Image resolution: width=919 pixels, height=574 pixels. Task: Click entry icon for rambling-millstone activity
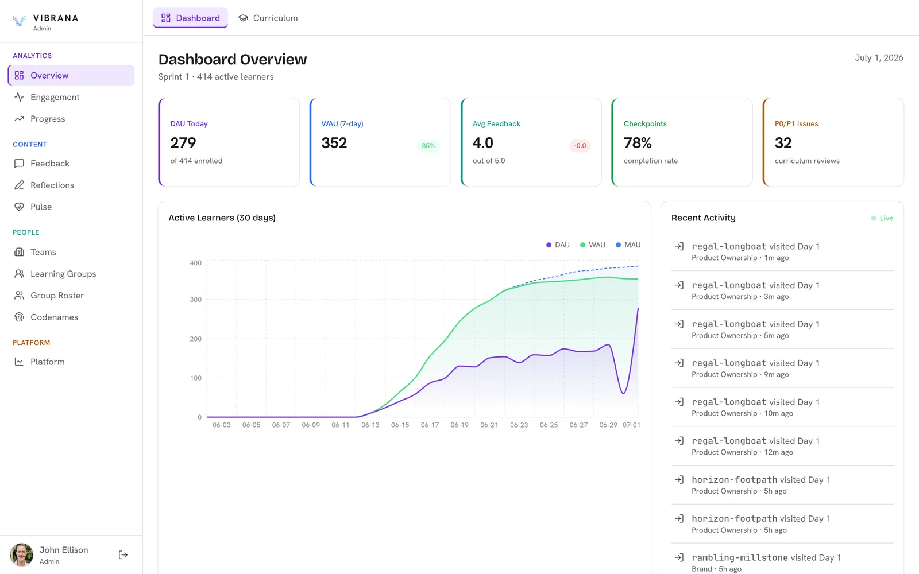pyautogui.click(x=679, y=557)
